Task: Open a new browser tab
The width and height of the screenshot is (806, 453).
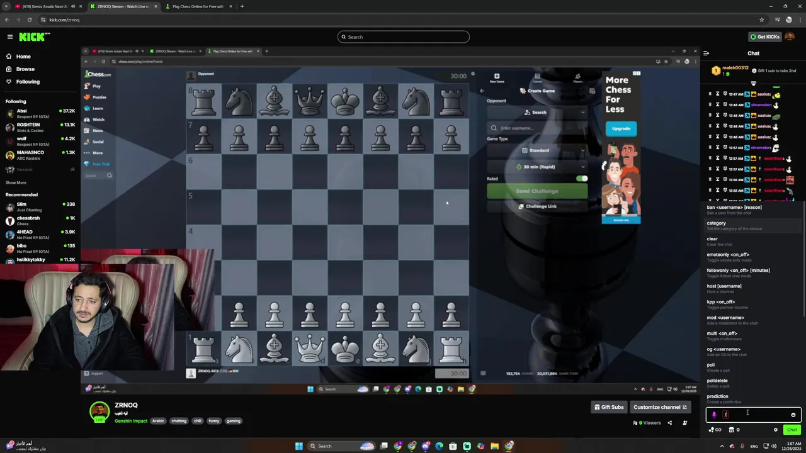Action: tap(242, 6)
